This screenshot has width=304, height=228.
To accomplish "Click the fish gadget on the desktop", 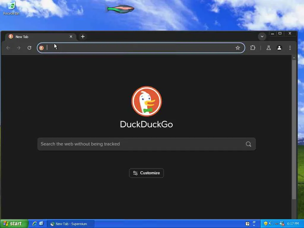I will pyautogui.click(x=121, y=9).
